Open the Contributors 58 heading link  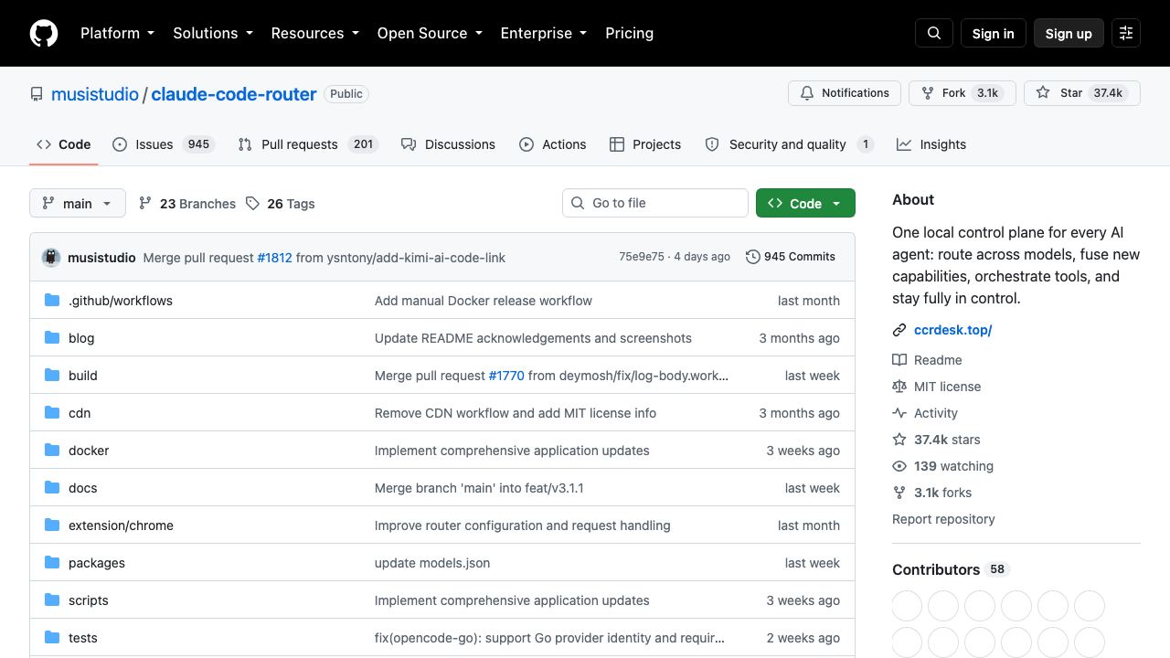(950, 569)
